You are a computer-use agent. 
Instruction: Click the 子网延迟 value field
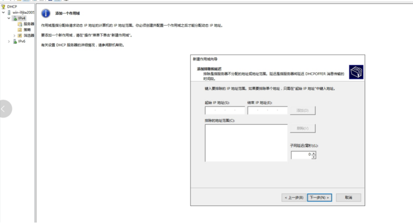click(x=301, y=155)
